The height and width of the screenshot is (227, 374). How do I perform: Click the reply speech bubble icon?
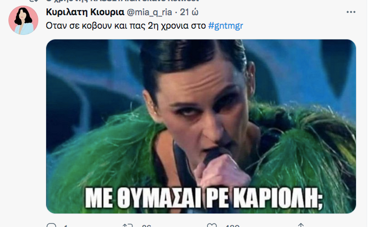pyautogui.click(x=51, y=225)
